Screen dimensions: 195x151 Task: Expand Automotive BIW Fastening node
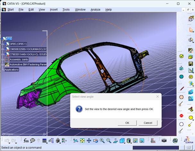(x=3, y=64)
